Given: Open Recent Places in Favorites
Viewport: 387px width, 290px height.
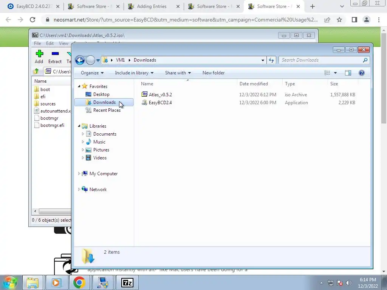Looking at the screenshot, I should coord(107,110).
